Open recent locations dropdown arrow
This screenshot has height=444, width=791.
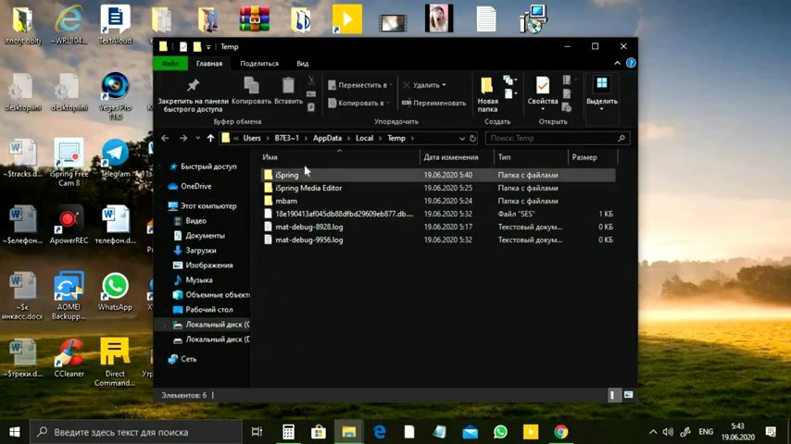tap(198, 138)
